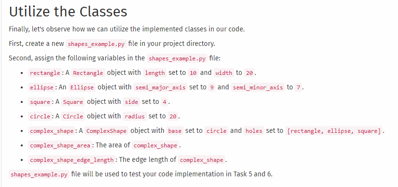Click the "Ellipse" class name code
The image size is (398, 187).
[82, 87]
